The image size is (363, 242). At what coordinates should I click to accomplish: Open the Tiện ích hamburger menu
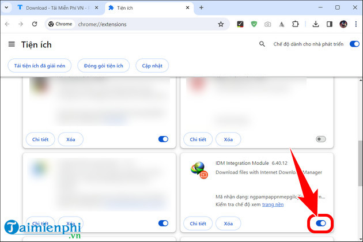12,44
